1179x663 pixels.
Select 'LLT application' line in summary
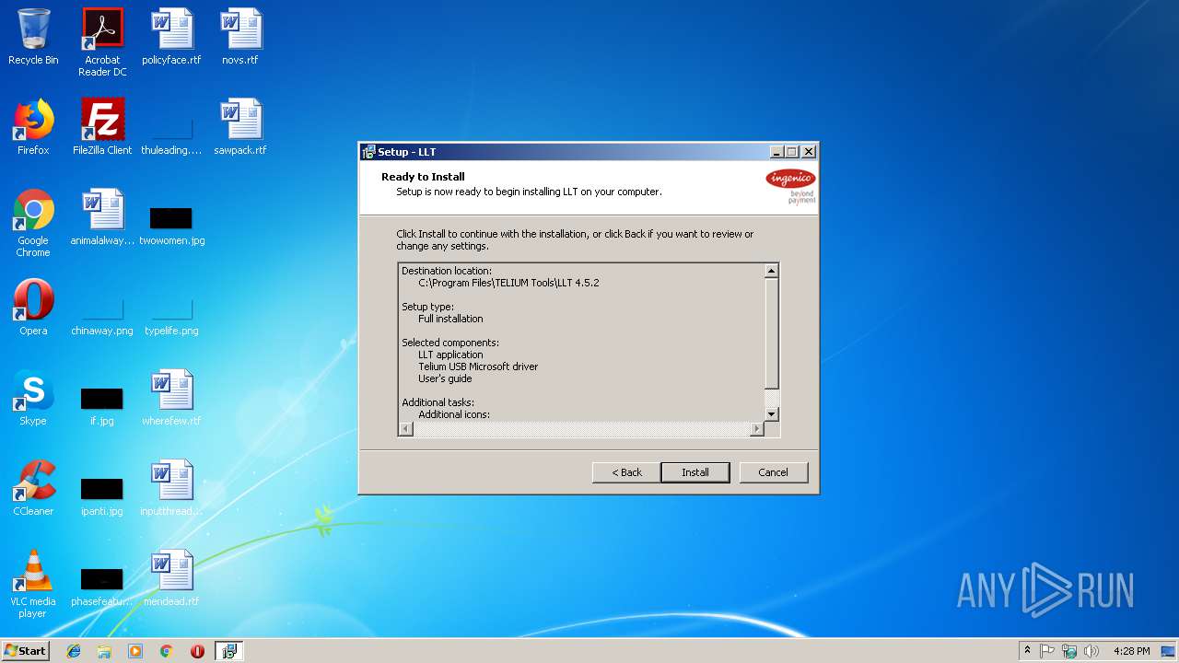450,355
